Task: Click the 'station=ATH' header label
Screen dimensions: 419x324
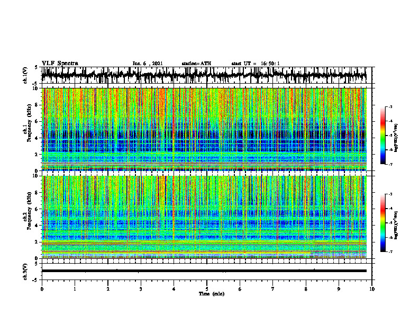Action: tap(196, 64)
